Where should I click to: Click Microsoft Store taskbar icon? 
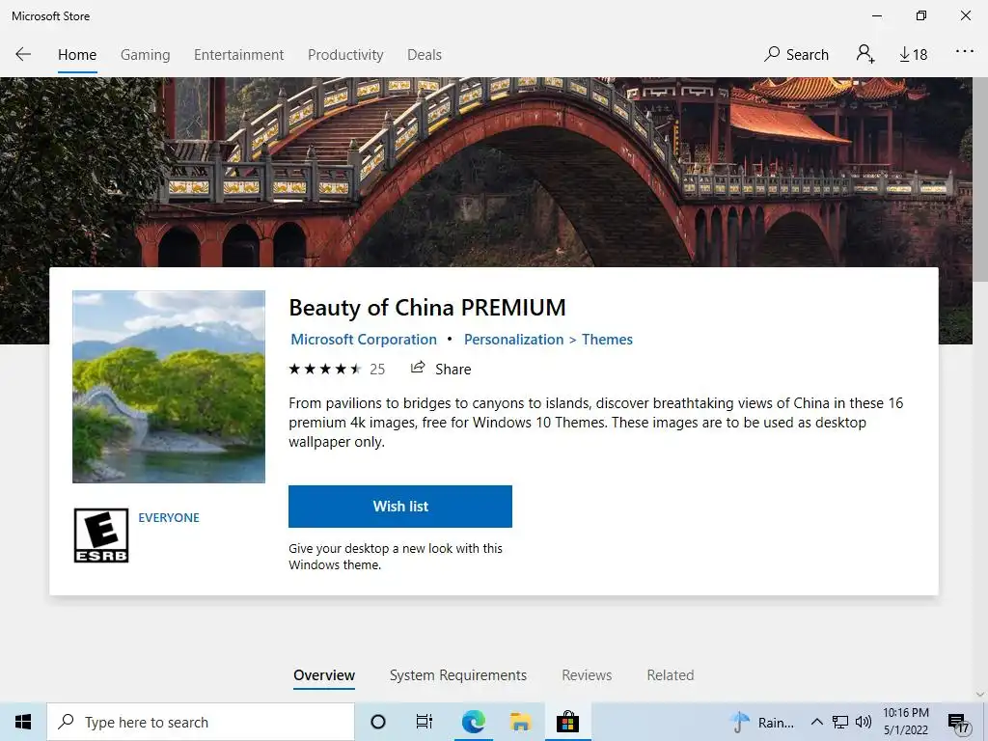(567, 722)
